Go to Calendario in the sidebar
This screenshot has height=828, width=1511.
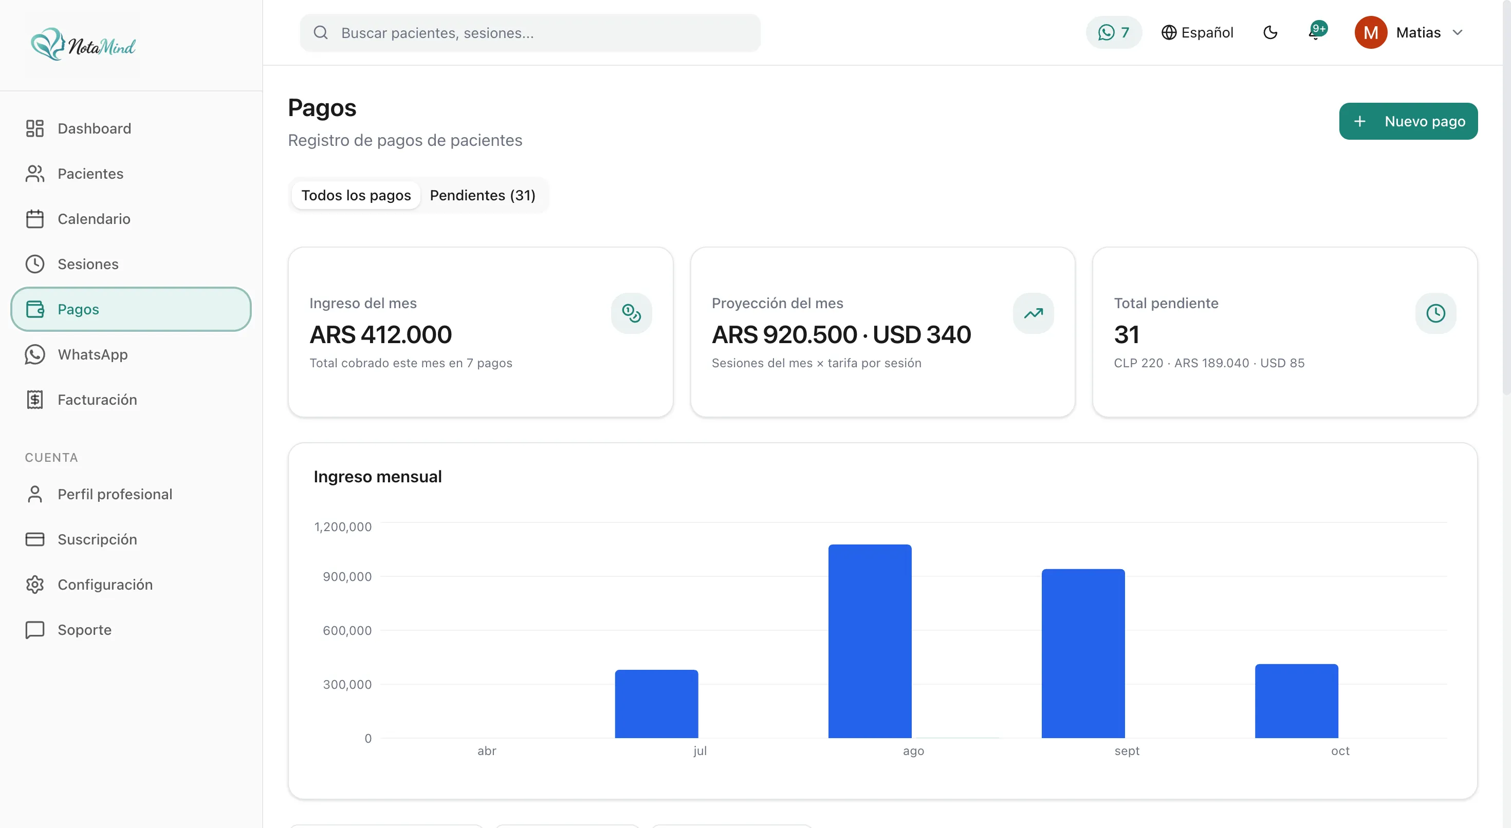tap(131, 219)
